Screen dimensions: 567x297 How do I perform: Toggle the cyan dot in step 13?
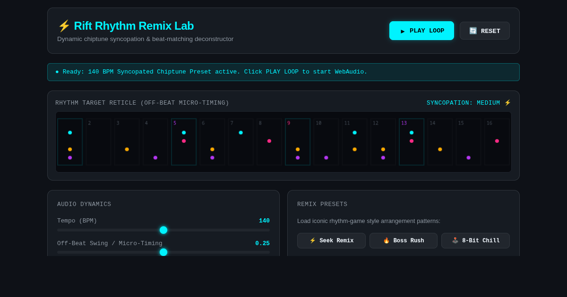click(x=412, y=132)
